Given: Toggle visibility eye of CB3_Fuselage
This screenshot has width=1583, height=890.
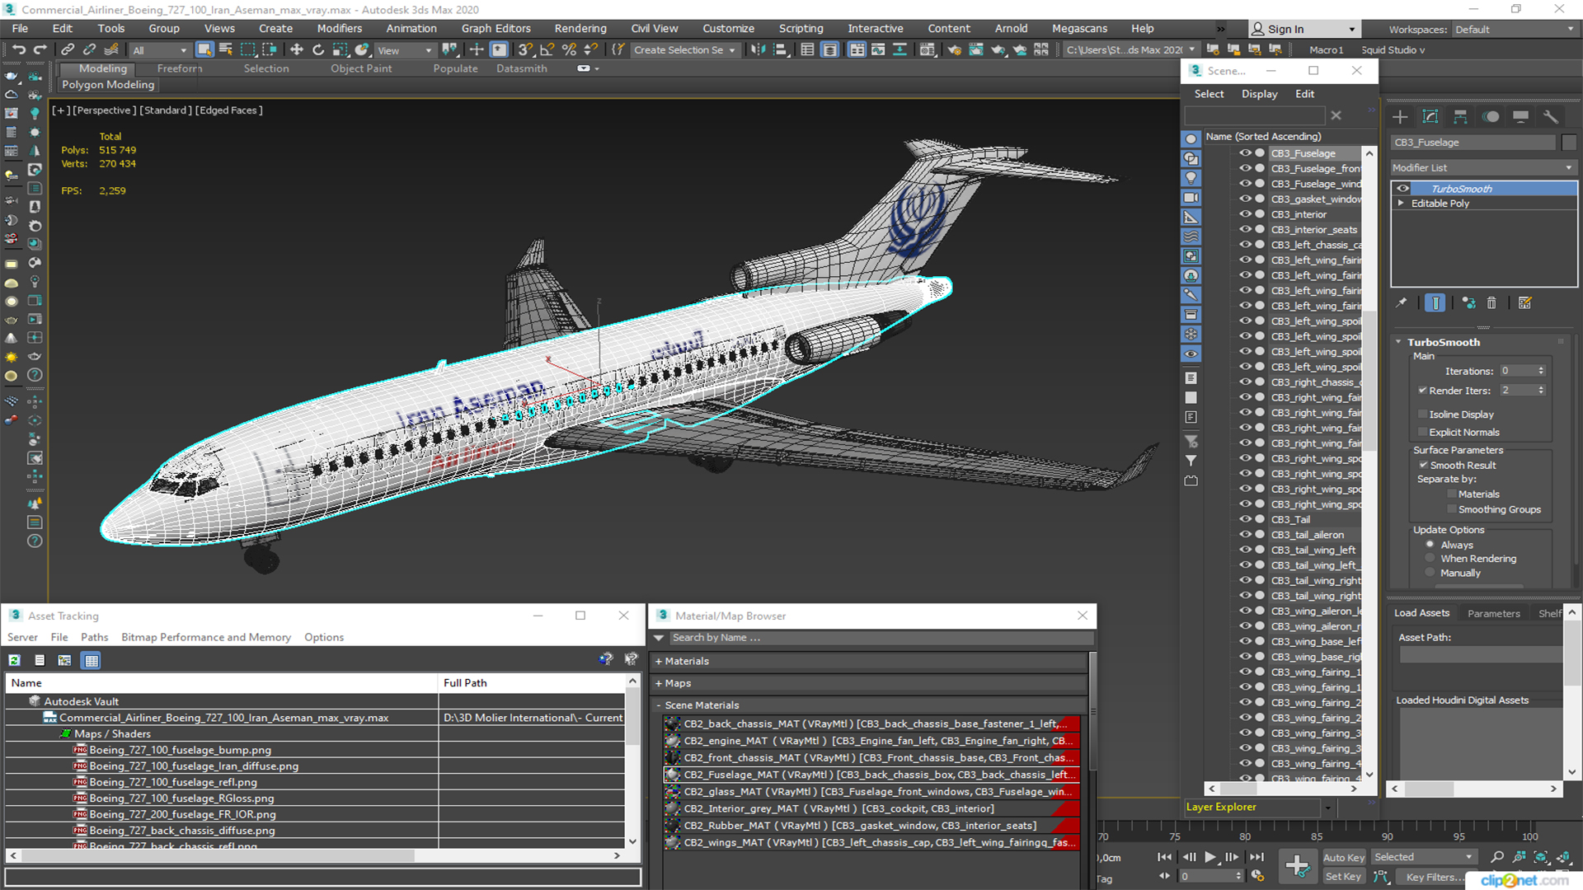Looking at the screenshot, I should 1245,153.
